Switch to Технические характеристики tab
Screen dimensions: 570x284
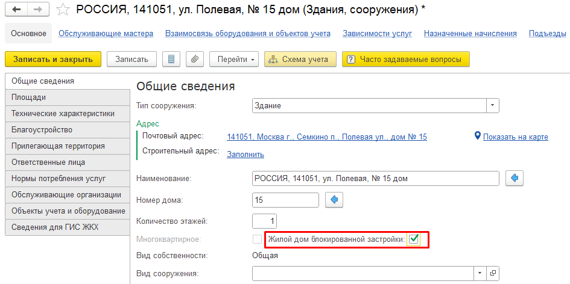tap(63, 113)
